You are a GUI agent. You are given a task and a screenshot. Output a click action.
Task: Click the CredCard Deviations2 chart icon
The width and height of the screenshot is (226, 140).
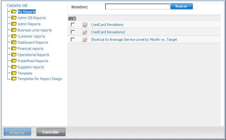pyautogui.click(x=85, y=32)
